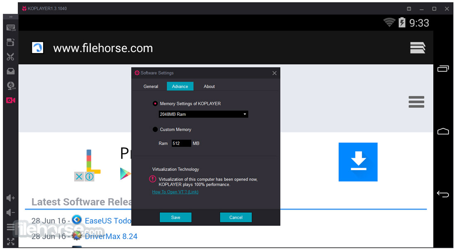Switch to the General tab

[150, 86]
